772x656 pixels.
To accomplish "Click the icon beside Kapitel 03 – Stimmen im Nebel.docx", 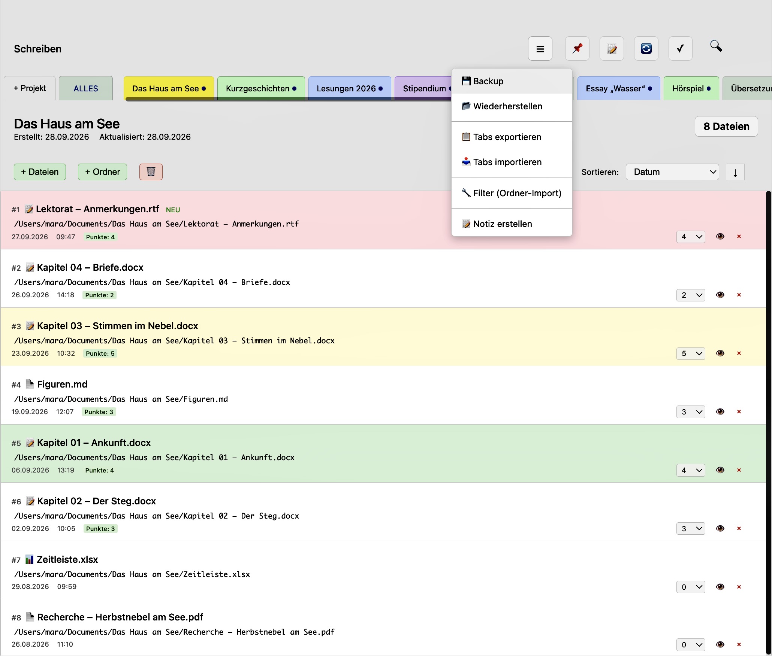I will coord(30,326).
